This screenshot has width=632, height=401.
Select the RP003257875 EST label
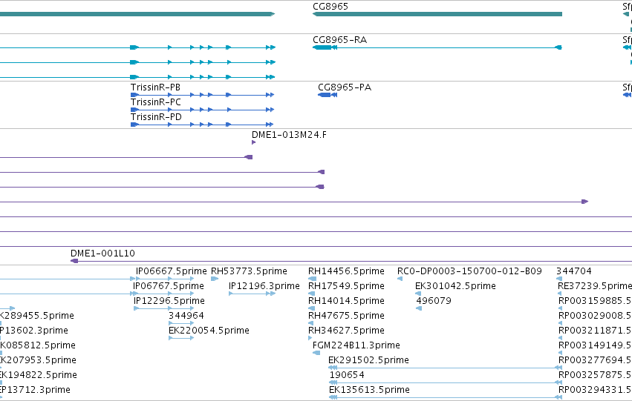coord(596,375)
